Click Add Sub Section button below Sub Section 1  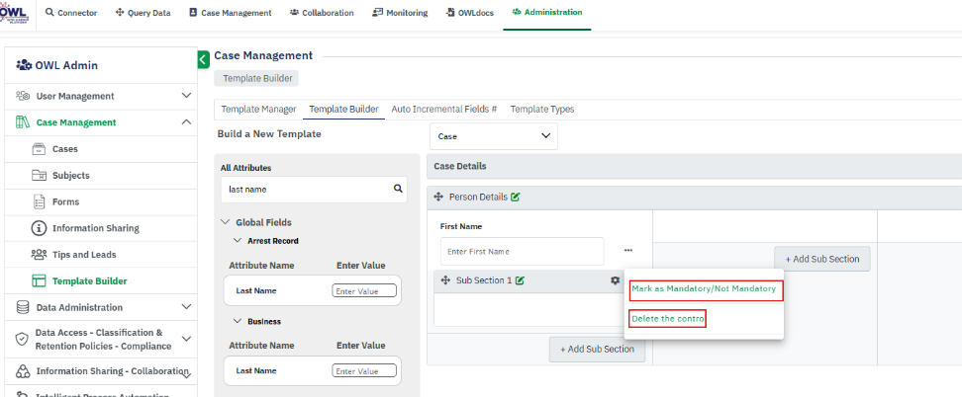pyautogui.click(x=598, y=349)
